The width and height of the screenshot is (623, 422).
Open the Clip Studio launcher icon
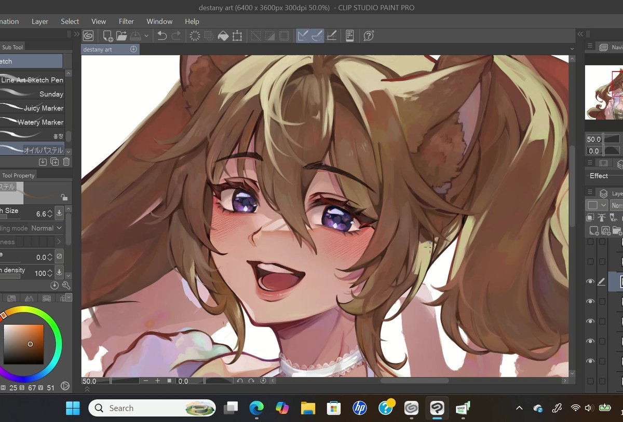(x=88, y=36)
